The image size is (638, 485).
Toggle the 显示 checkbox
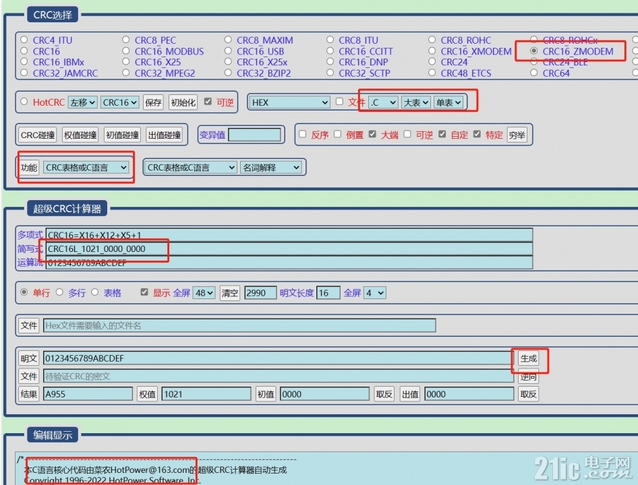144,292
